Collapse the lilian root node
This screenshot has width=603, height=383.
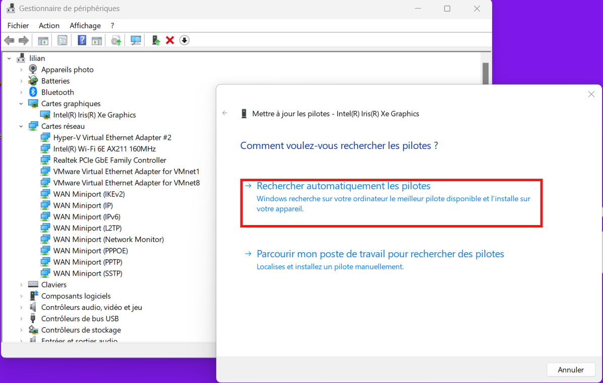(x=9, y=58)
